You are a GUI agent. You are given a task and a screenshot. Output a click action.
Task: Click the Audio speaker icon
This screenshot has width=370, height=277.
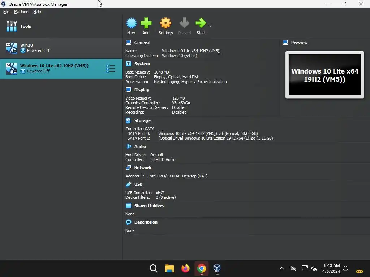(128, 146)
